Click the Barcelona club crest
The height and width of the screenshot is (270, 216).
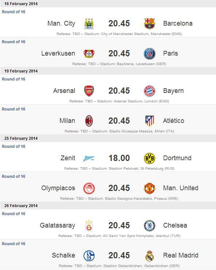pos(150,23)
